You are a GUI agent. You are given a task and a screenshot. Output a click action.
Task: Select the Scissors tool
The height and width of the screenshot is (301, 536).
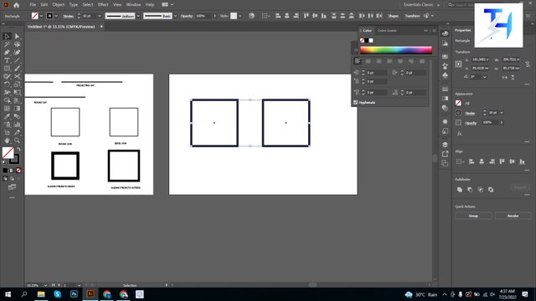[x=17, y=76]
